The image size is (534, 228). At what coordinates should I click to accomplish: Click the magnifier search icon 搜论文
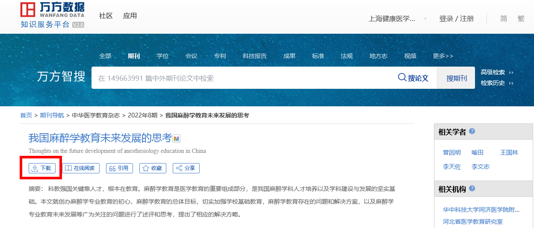(x=413, y=78)
